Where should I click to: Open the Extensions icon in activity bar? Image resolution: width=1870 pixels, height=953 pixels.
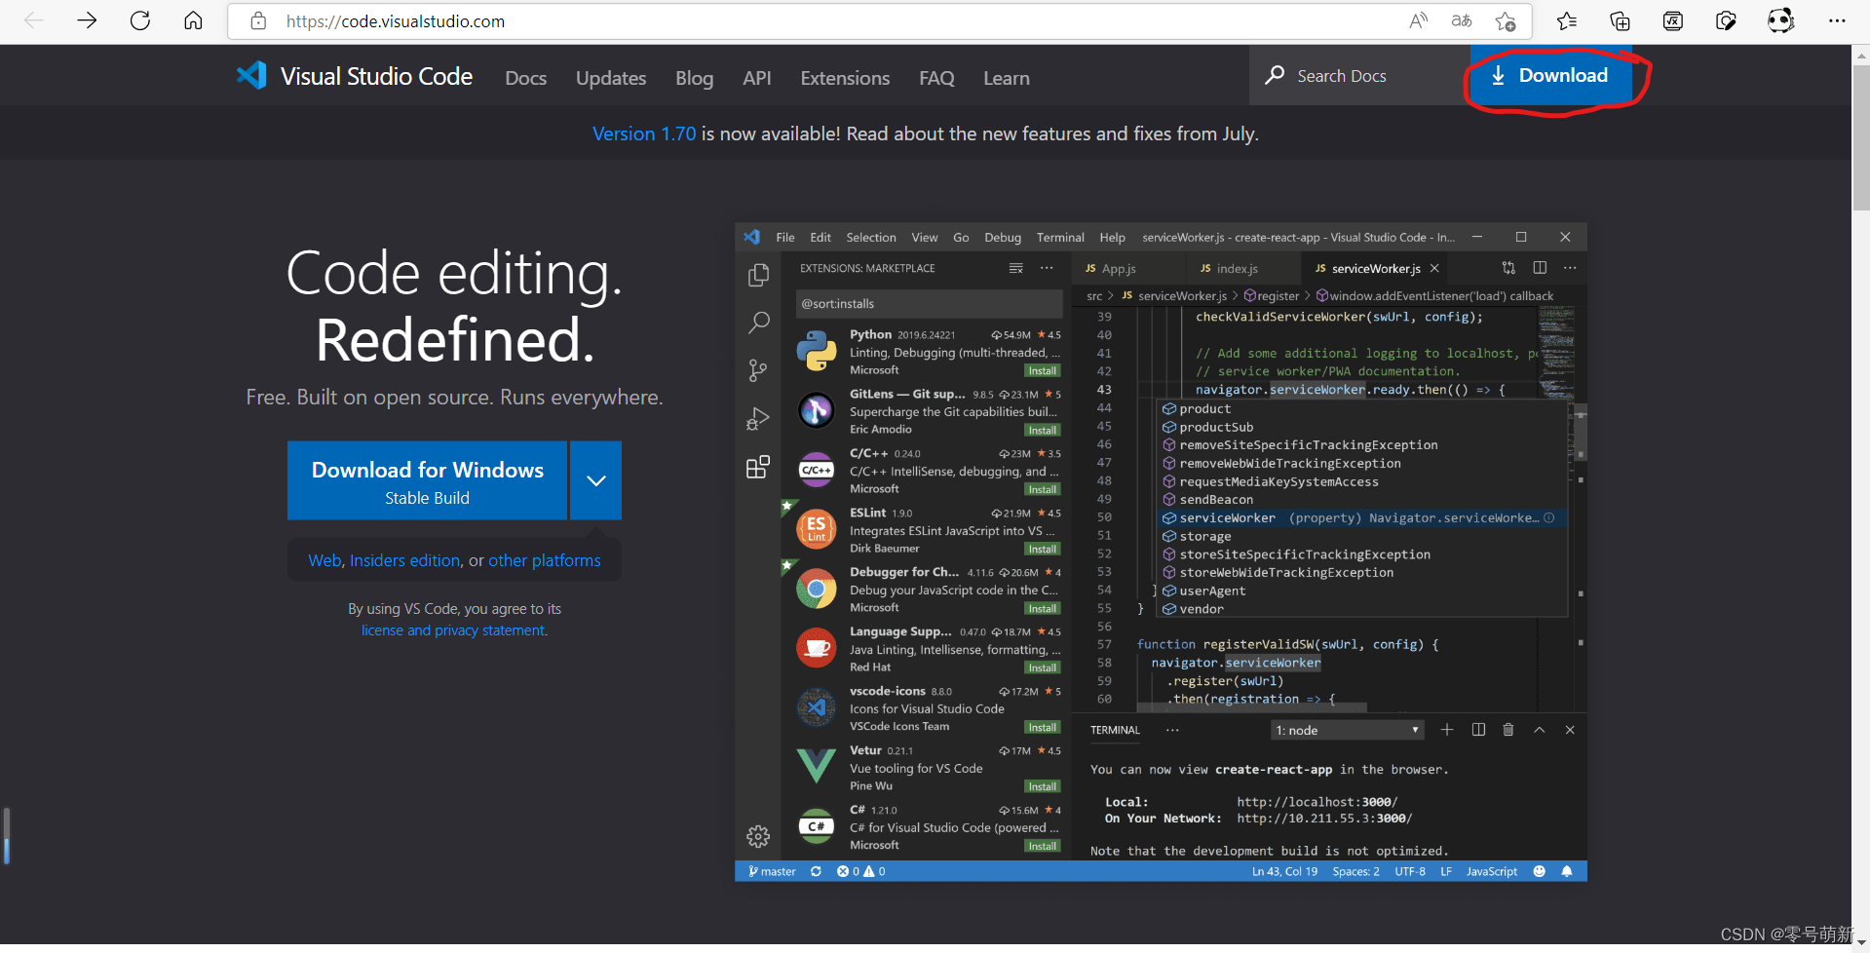point(758,467)
